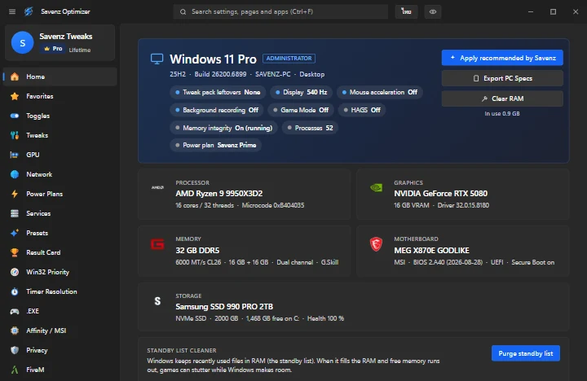Click the G.Skill memory logo

point(157,244)
